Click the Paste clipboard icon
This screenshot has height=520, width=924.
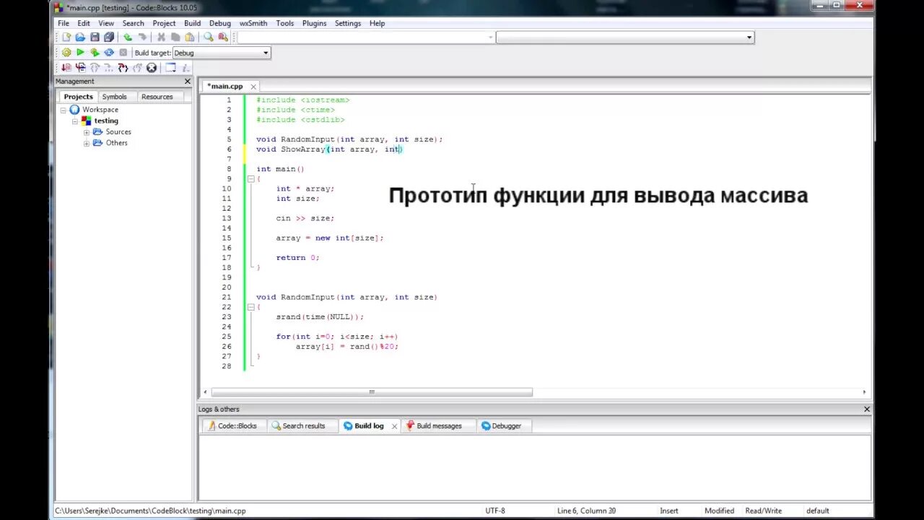190,37
